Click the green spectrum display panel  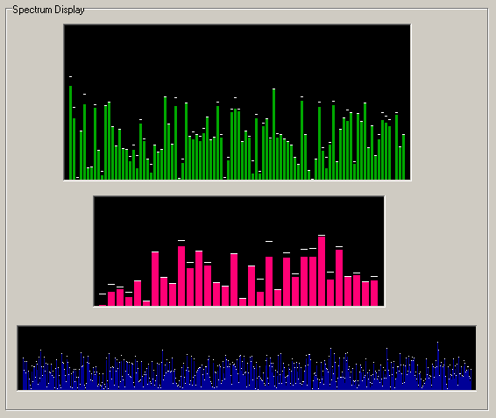[x=237, y=103]
